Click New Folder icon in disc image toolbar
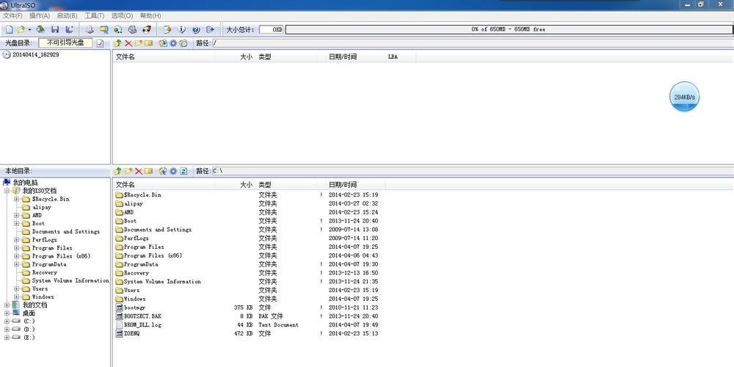The width and height of the screenshot is (734, 367). [139, 43]
